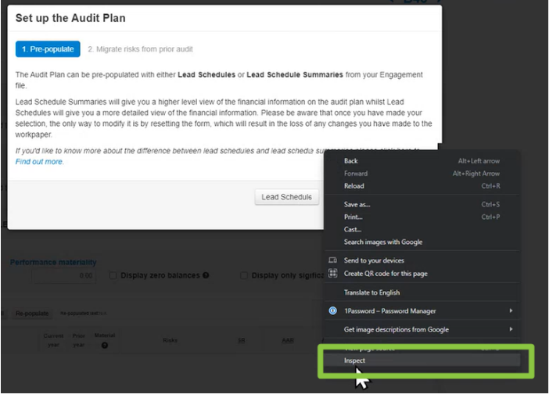Click the Send to your devices icon
Screen dimensions: 553x398
coord(333,260)
